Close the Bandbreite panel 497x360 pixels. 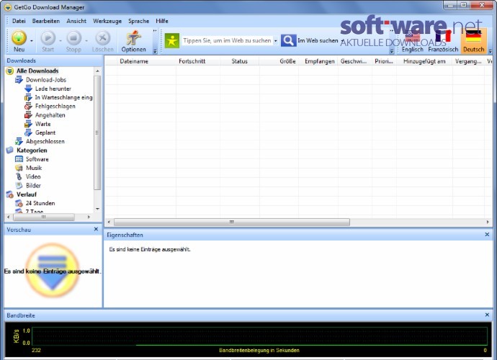click(487, 315)
